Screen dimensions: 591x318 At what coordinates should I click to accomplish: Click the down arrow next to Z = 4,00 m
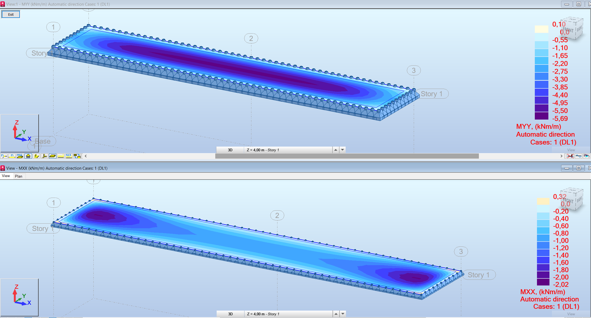click(x=343, y=150)
